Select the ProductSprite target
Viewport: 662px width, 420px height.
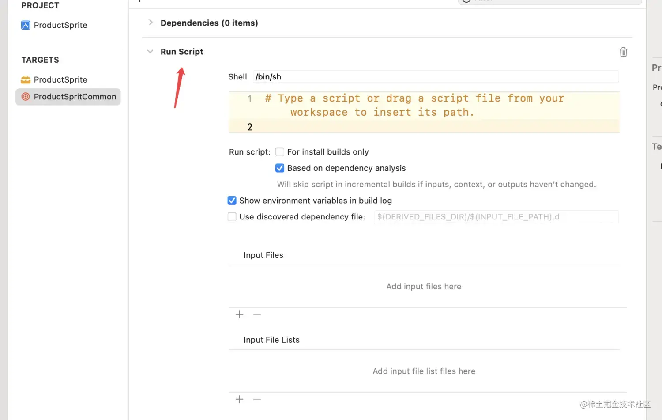tap(60, 79)
